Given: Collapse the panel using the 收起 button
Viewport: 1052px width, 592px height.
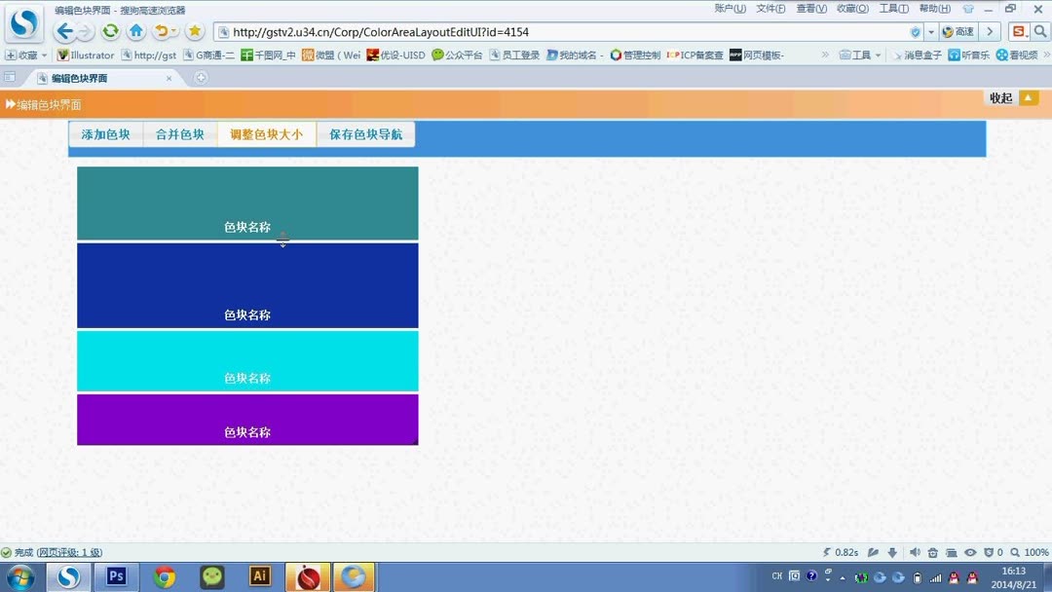Looking at the screenshot, I should [x=999, y=98].
